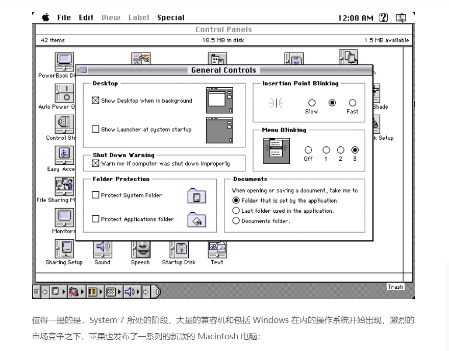Screen dimensions: 449x351
Task: Uncheck Show Desktop when in background
Action: click(95, 101)
